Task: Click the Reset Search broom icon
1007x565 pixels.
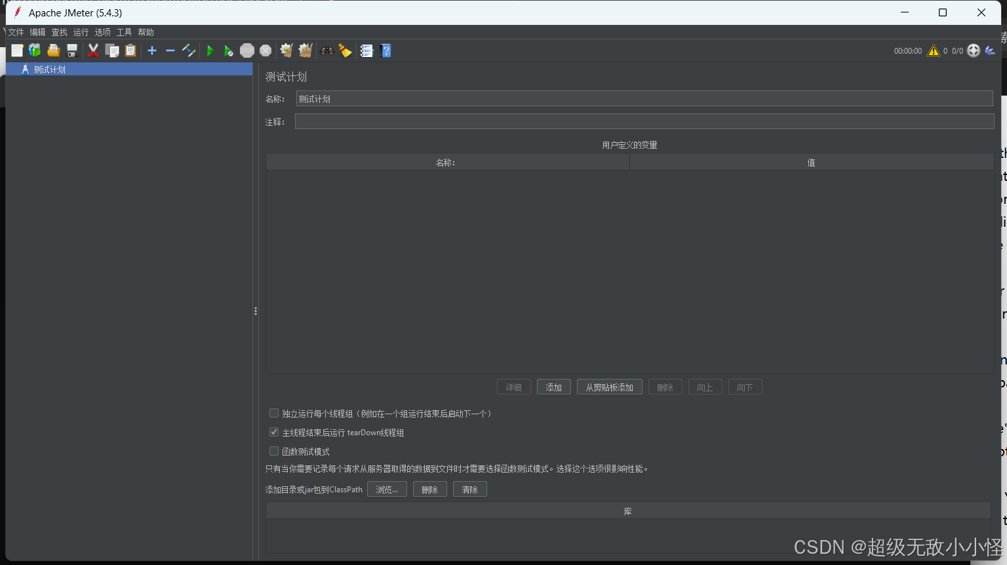Action: (x=345, y=50)
